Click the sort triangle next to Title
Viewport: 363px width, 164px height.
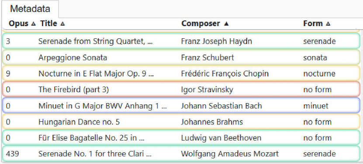click(x=62, y=23)
